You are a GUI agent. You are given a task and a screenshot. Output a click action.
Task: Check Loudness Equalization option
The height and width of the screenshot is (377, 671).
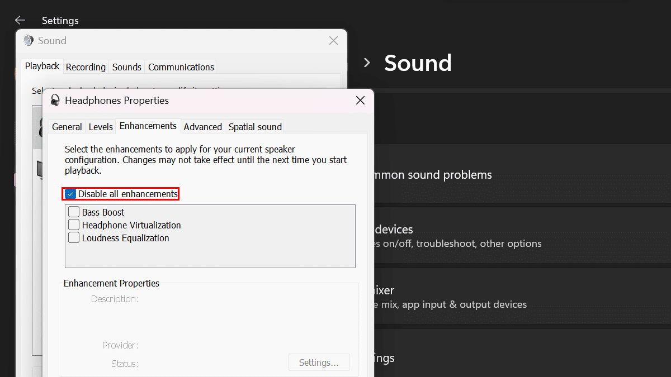point(74,238)
